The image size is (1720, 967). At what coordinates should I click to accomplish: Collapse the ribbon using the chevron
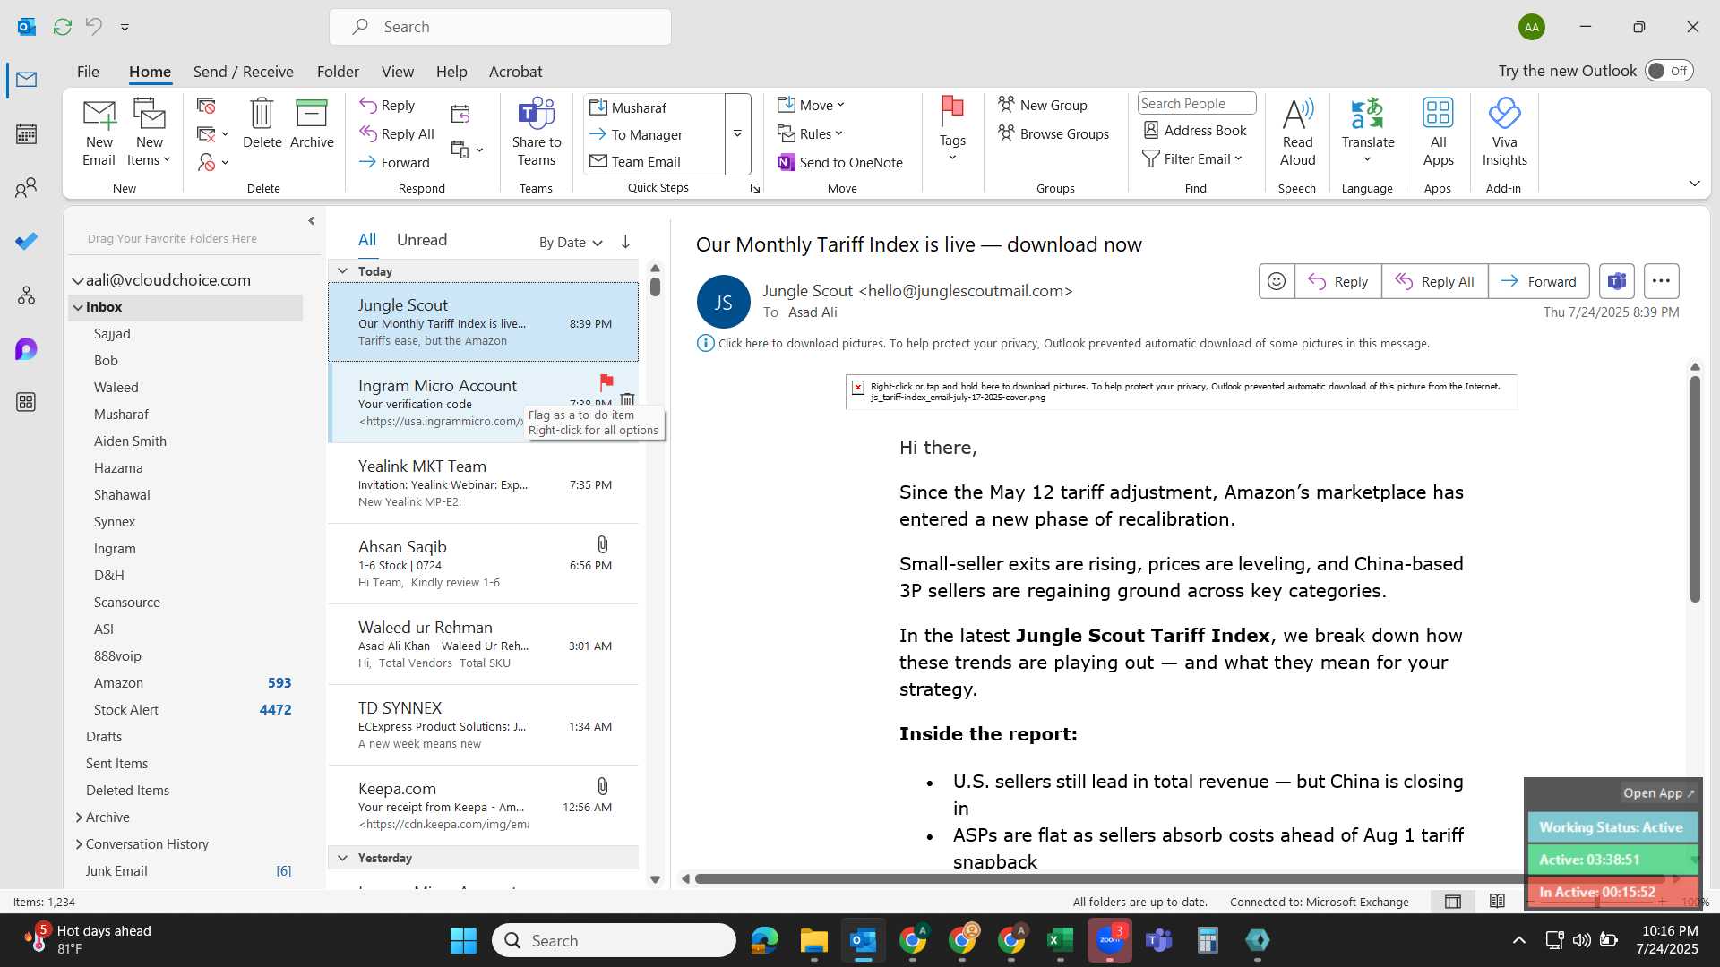pos(1694,184)
